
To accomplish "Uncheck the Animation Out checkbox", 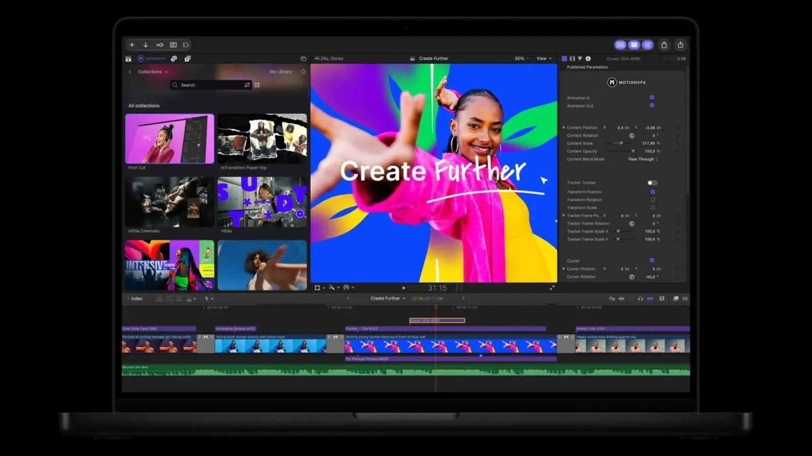I will pyautogui.click(x=652, y=105).
